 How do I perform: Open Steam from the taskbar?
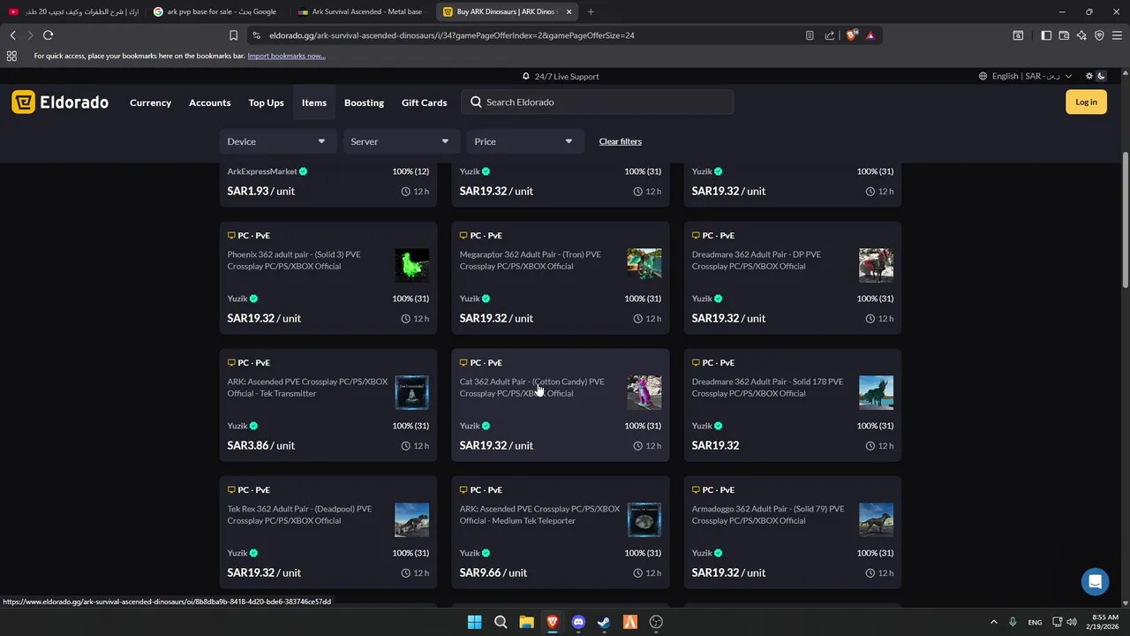coord(604,622)
